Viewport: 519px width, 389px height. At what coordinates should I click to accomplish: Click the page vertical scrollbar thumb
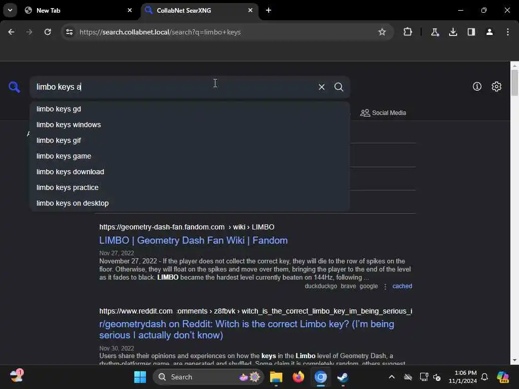(x=514, y=83)
